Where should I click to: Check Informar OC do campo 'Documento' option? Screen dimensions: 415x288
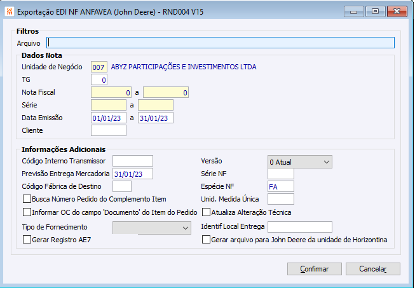click(x=27, y=212)
